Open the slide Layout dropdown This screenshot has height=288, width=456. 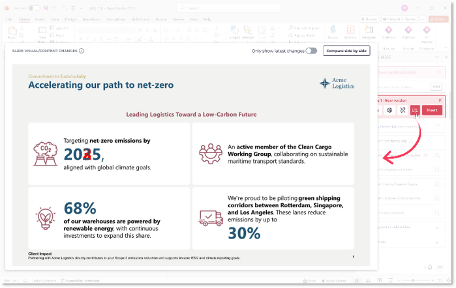tap(59, 28)
